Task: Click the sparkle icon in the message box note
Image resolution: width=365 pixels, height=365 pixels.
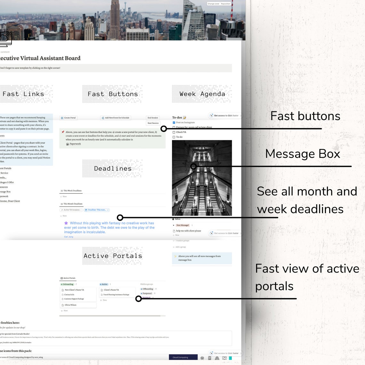Action: click(175, 255)
